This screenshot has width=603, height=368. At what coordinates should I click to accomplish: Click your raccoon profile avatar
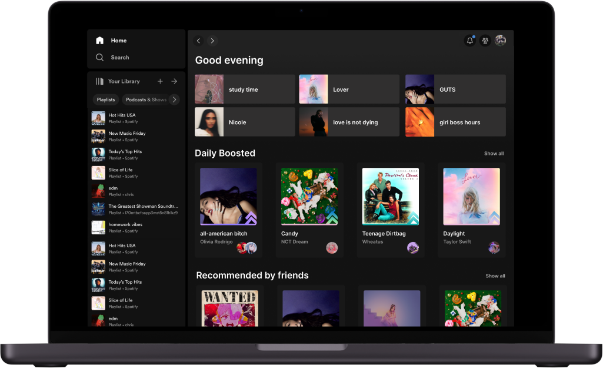501,40
